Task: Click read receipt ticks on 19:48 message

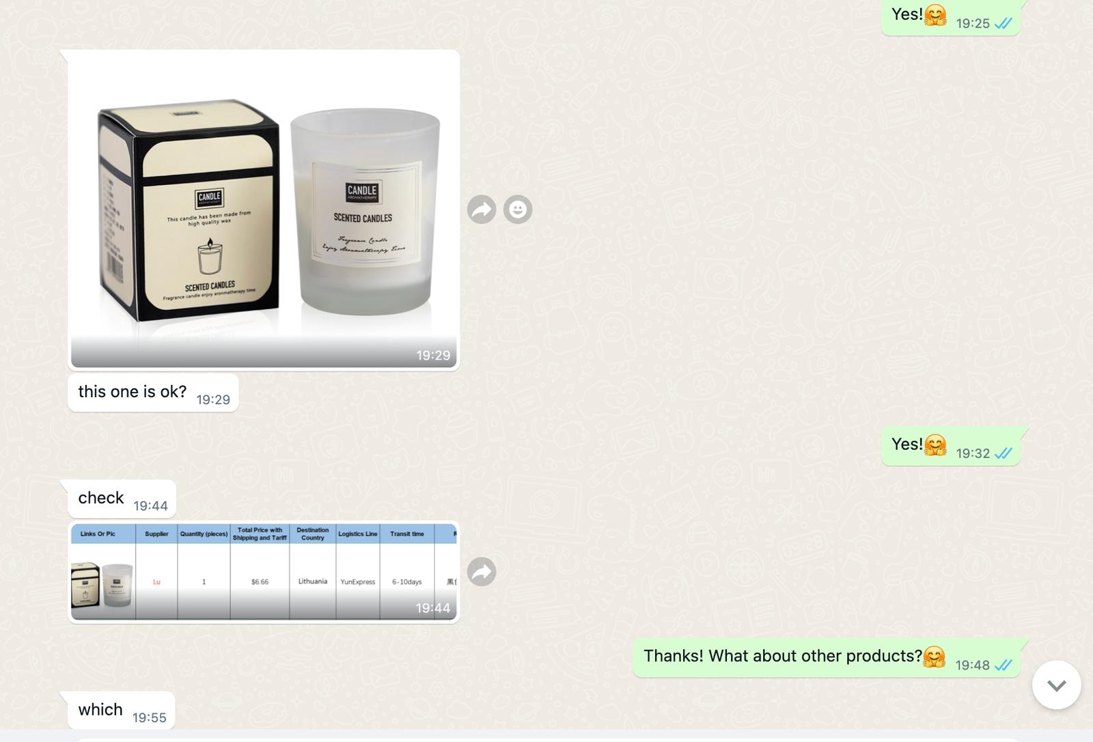Action: (1004, 665)
